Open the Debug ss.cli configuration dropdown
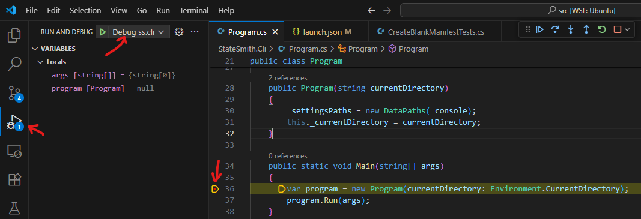The image size is (641, 219). [139, 32]
